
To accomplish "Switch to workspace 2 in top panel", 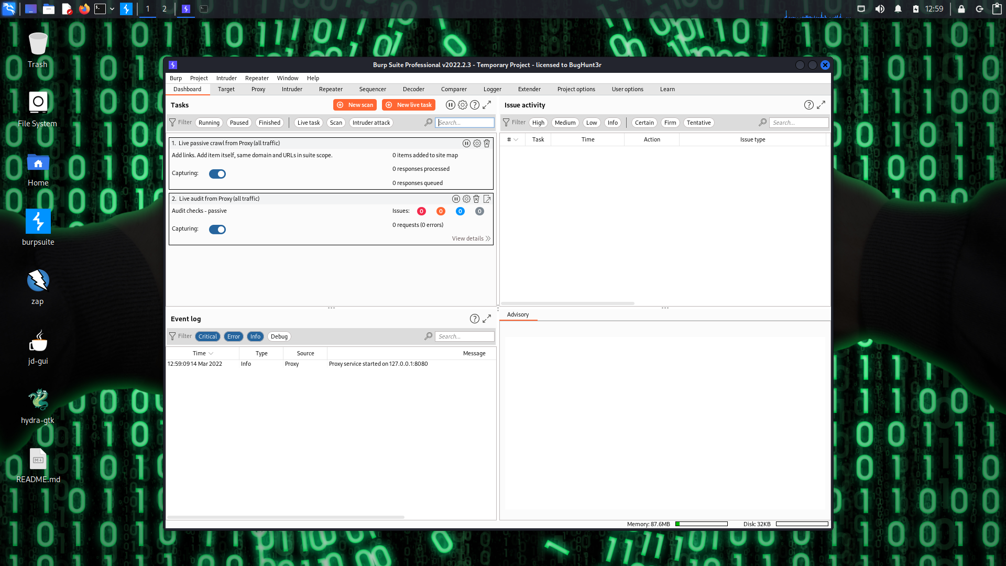I will 164,9.
